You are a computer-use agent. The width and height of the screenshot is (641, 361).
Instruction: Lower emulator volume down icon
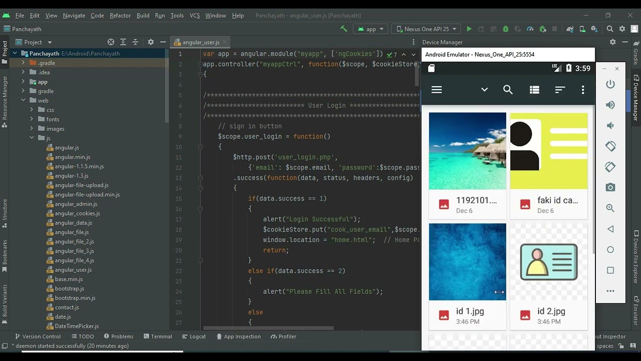610,125
